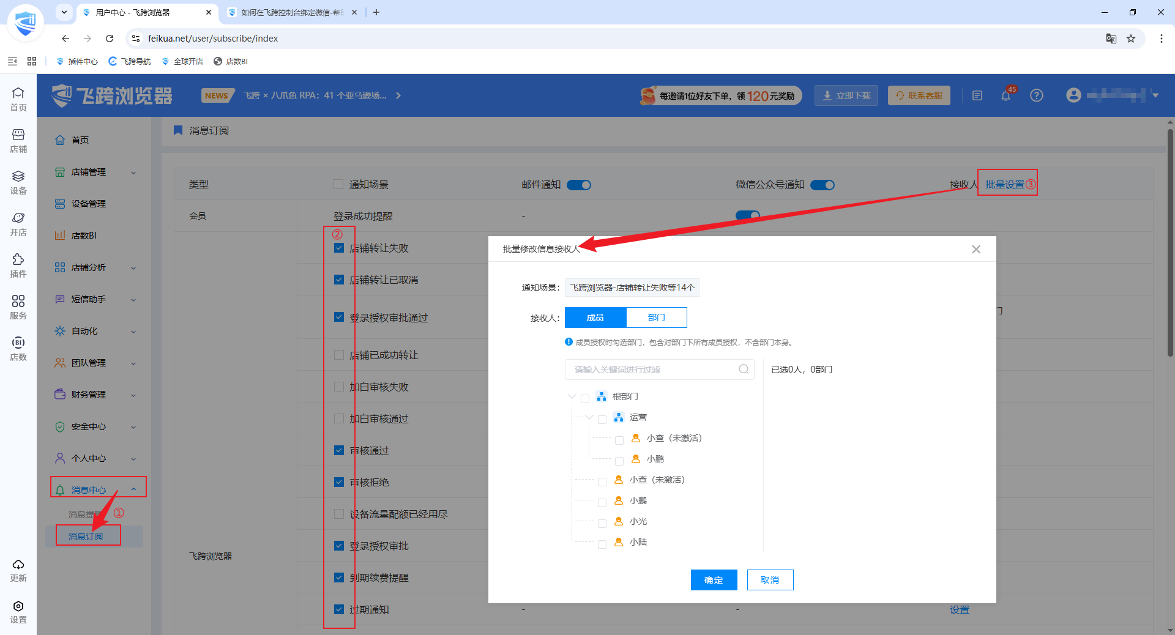Switch to the 部门 tab in dialog

(656, 317)
